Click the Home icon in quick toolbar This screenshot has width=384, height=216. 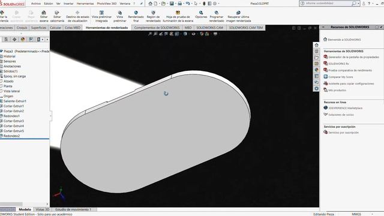[151, 4]
